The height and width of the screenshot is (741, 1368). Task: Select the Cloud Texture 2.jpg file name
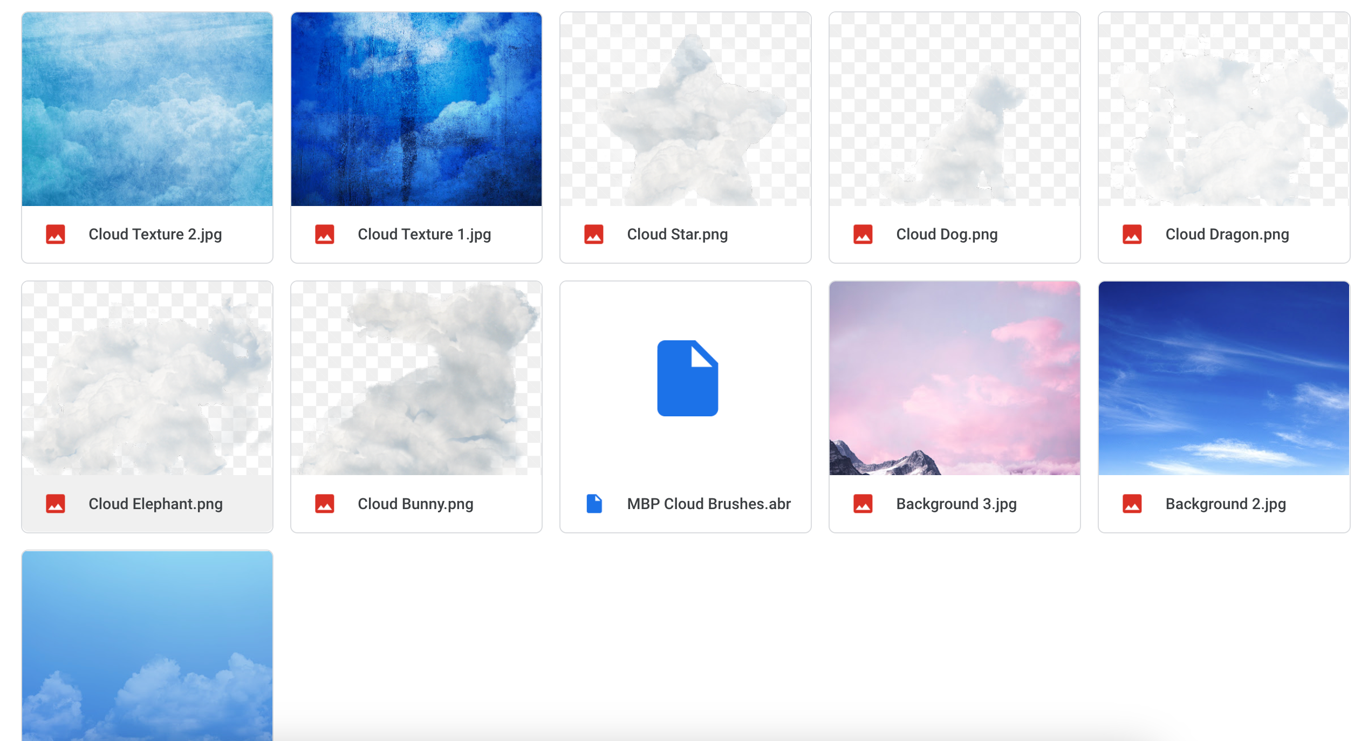pyautogui.click(x=155, y=234)
